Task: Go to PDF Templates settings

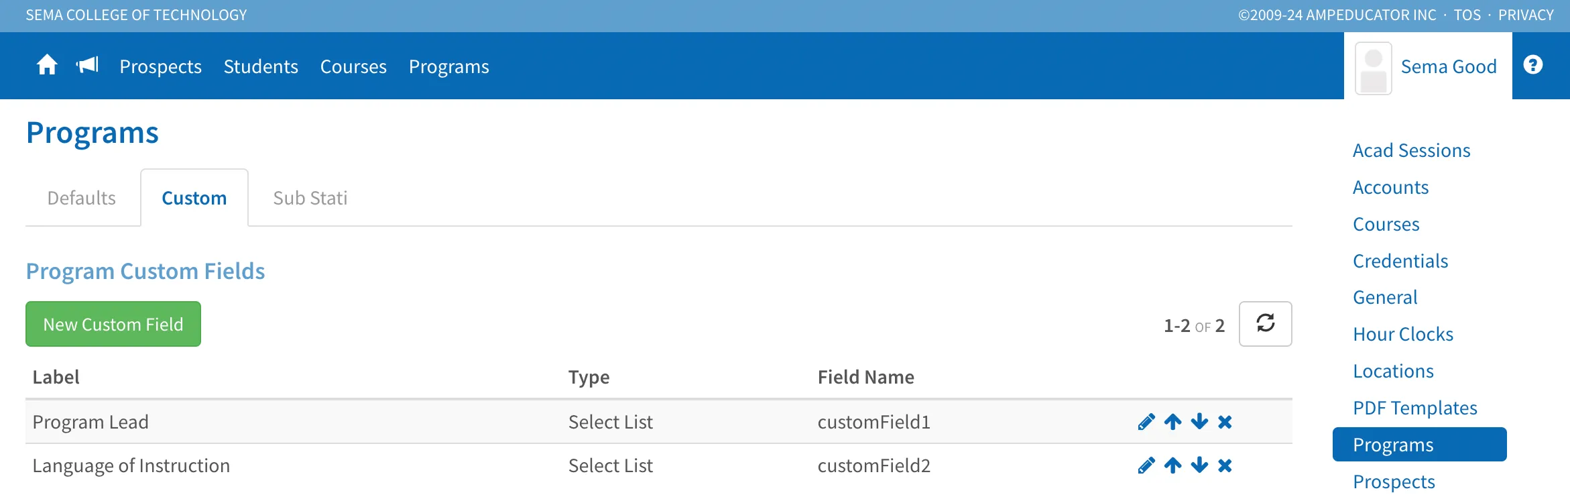Action: click(x=1415, y=408)
